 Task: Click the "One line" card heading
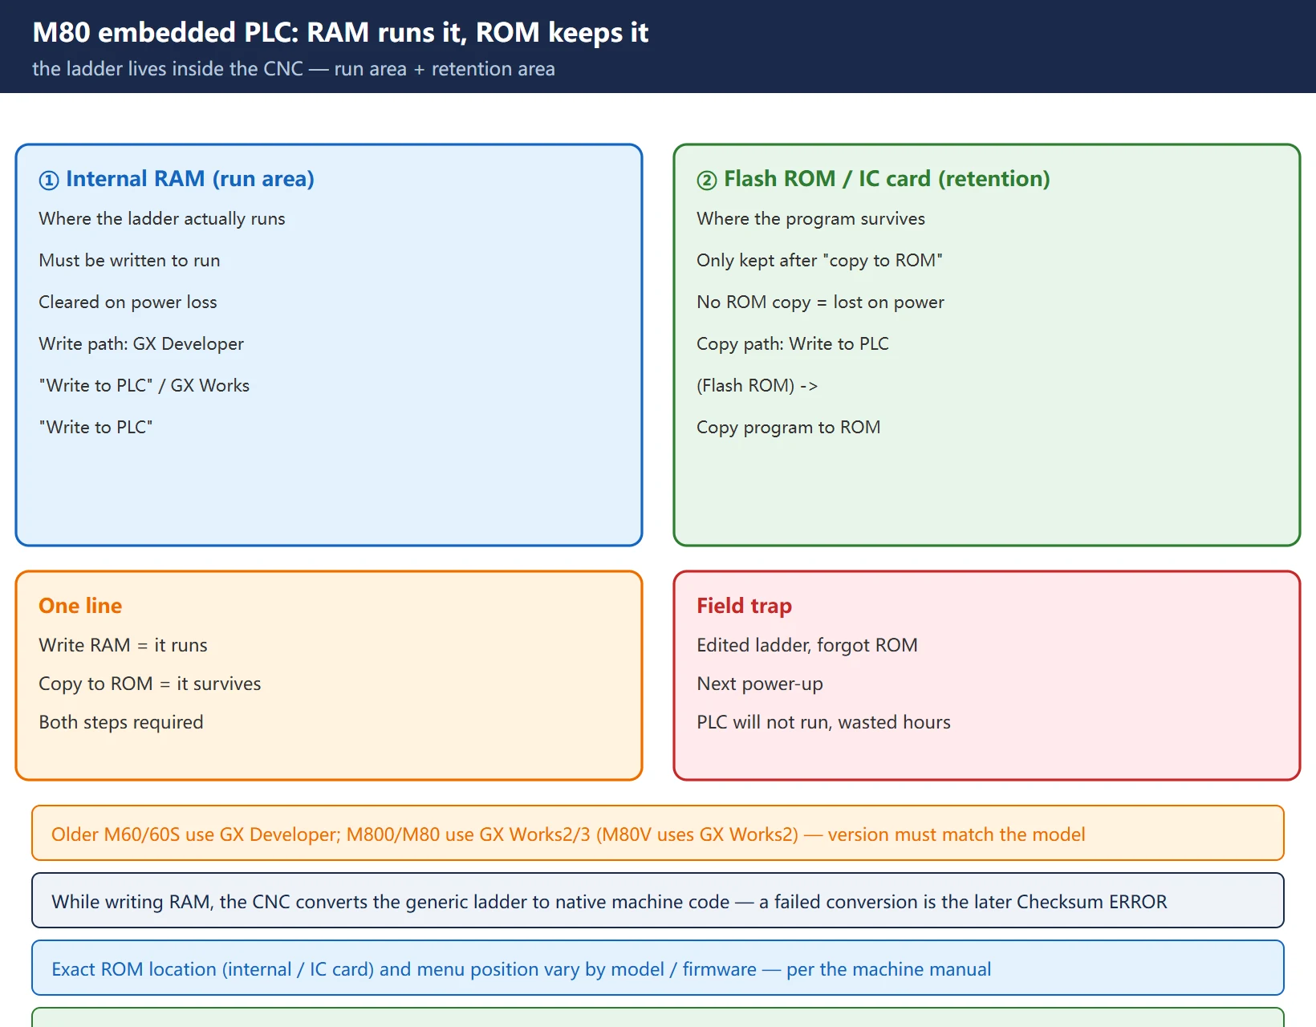click(x=80, y=606)
